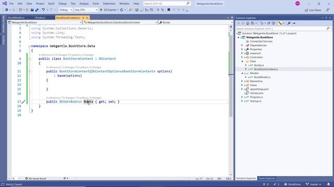Open the Webgentle.BookStore project scope dropdown
This screenshot has height=187, width=334.
[45, 22]
